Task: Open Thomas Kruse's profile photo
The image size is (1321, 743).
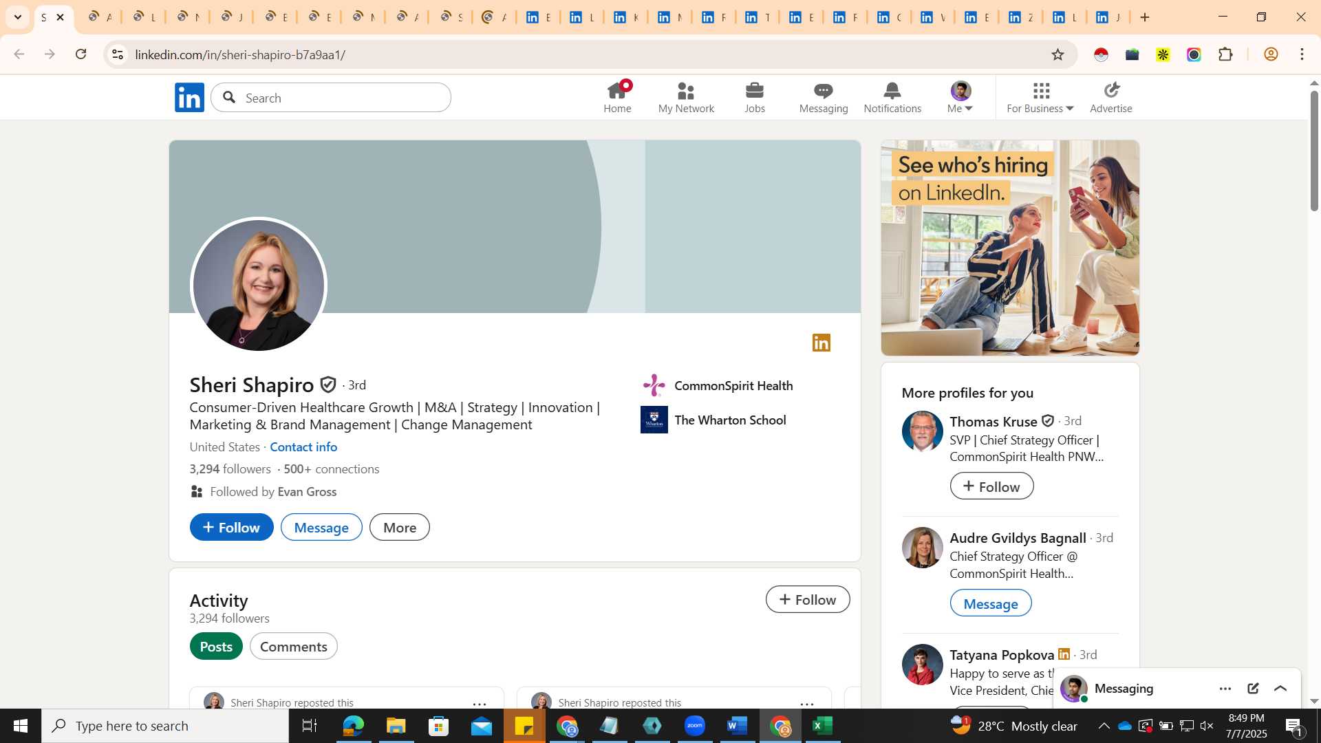Action: (x=922, y=431)
